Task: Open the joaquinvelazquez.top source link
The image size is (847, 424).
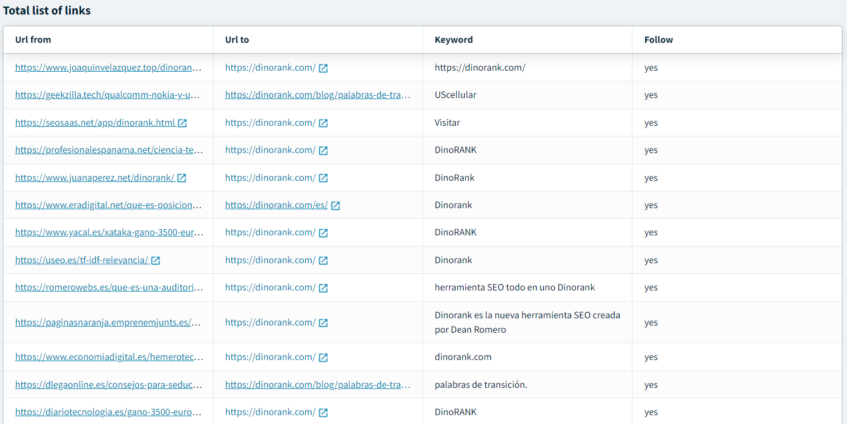Action: [108, 68]
